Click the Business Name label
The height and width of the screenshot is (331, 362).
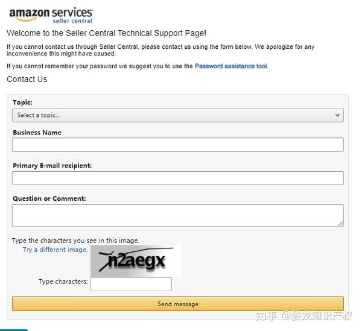tap(37, 133)
